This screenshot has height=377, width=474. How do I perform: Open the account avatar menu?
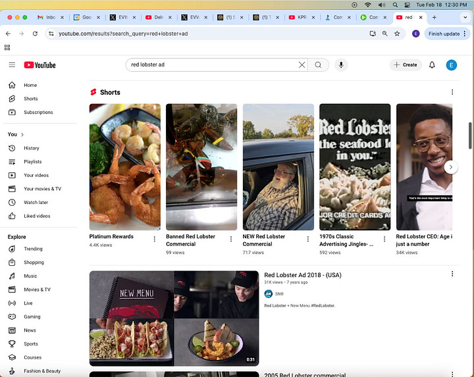(x=451, y=65)
